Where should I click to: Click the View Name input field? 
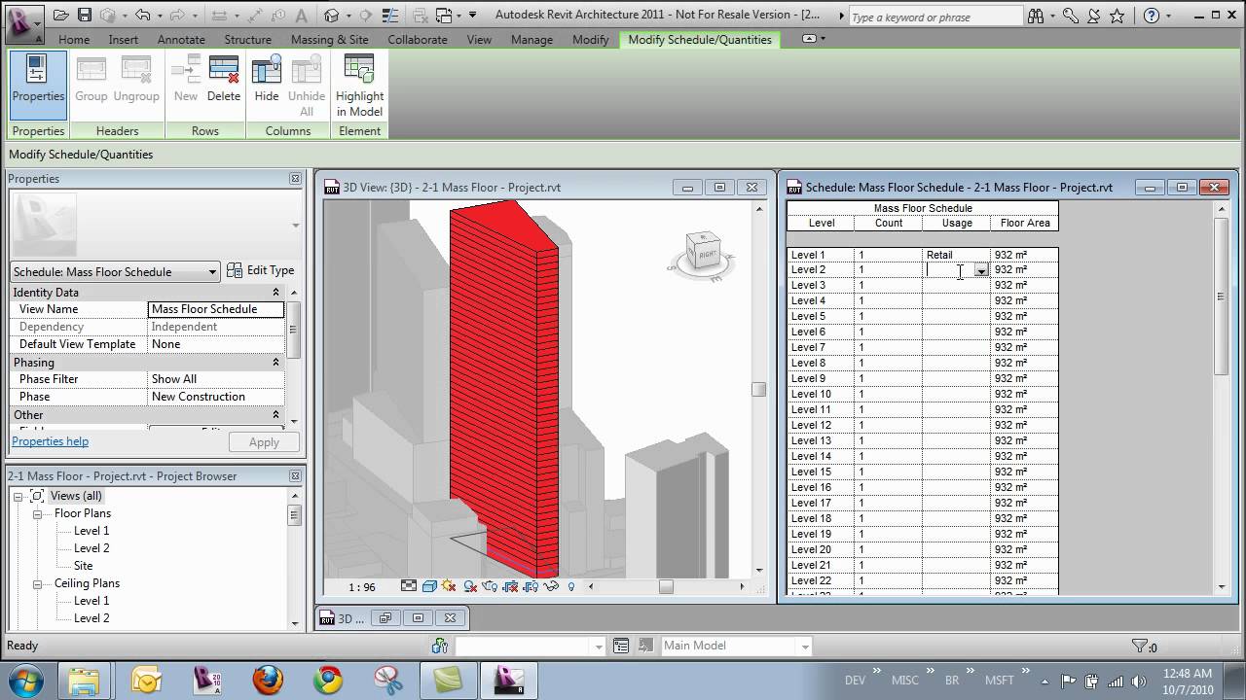pos(216,309)
